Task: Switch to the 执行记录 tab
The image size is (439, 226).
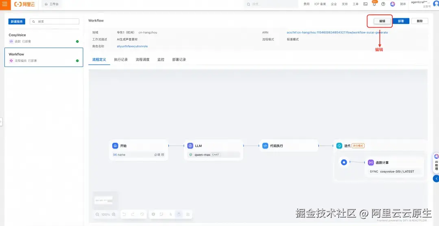Action: [x=121, y=60]
